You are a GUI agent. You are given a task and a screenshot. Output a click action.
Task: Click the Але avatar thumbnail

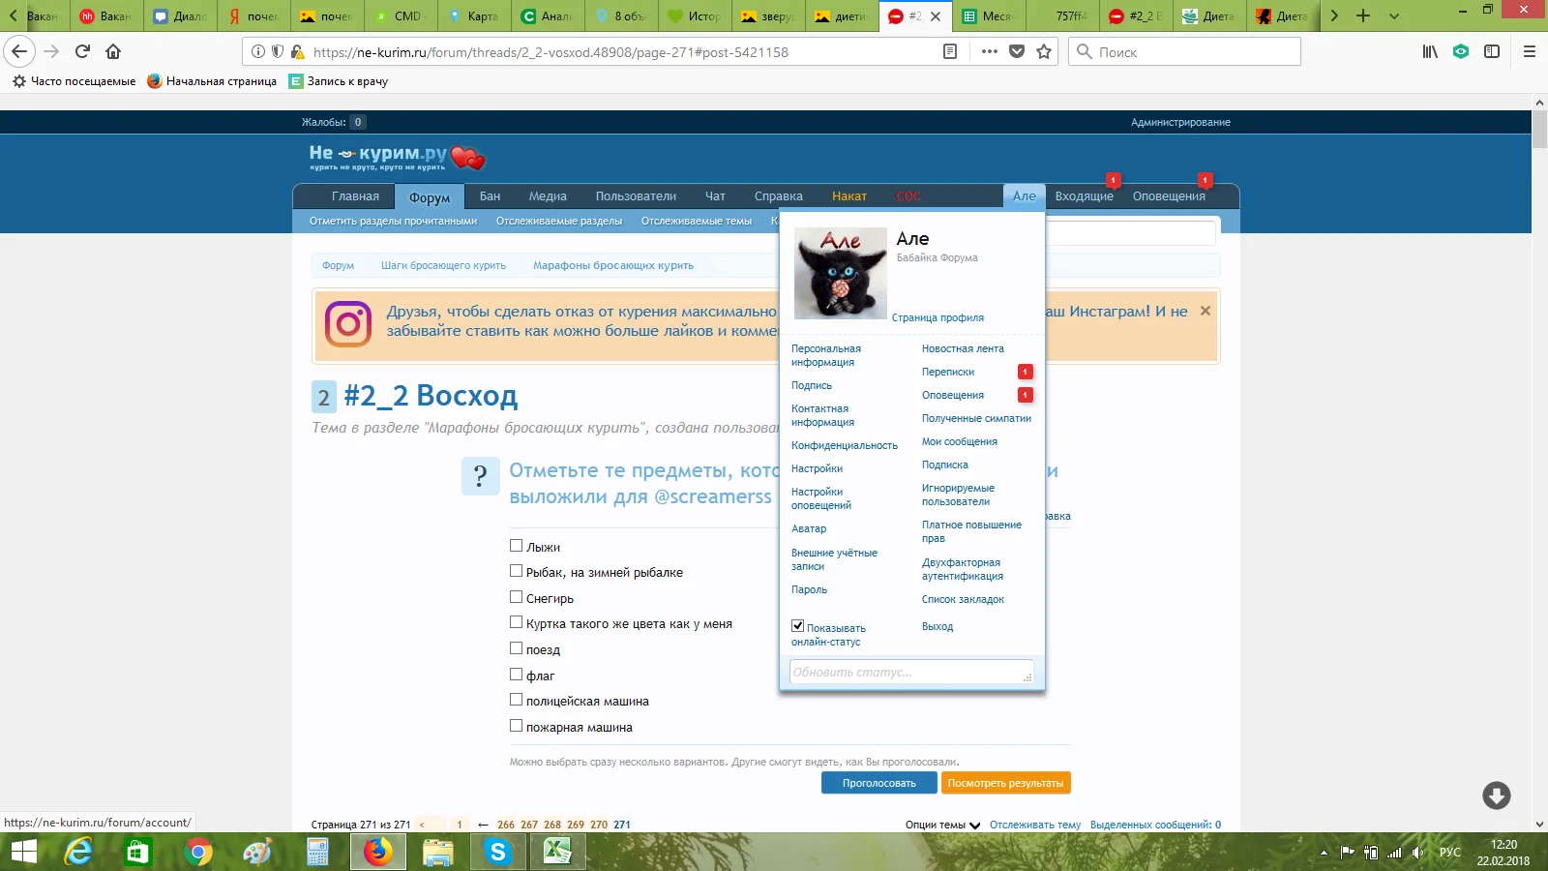(841, 274)
